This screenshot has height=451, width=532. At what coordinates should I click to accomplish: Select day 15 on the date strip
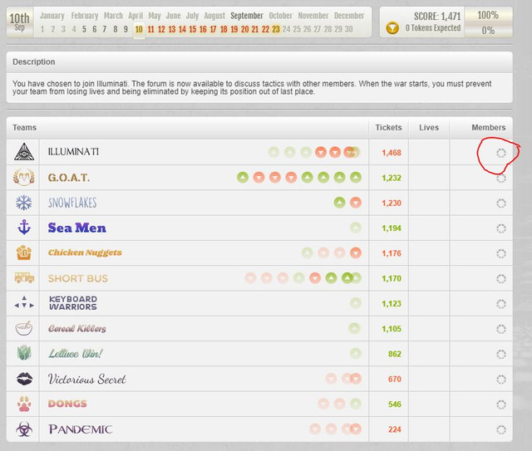[x=193, y=29]
